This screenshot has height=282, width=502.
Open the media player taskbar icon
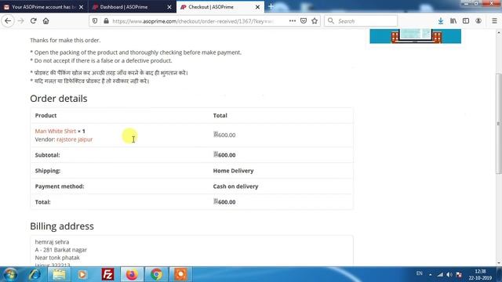click(x=82, y=274)
